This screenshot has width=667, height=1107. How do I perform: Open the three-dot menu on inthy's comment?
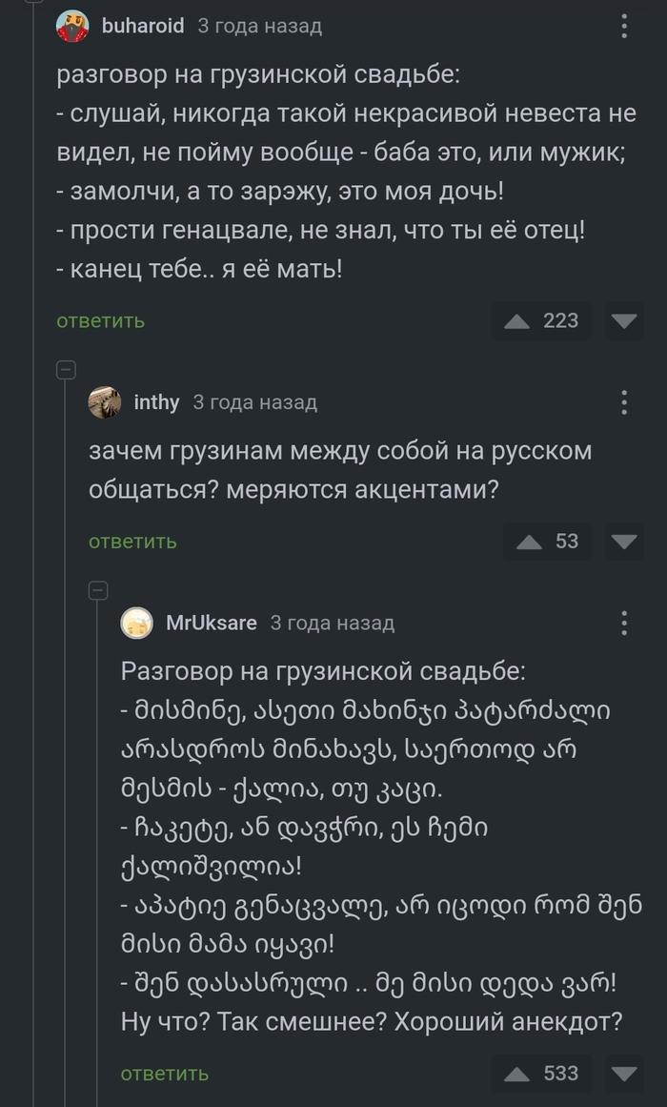pos(624,402)
